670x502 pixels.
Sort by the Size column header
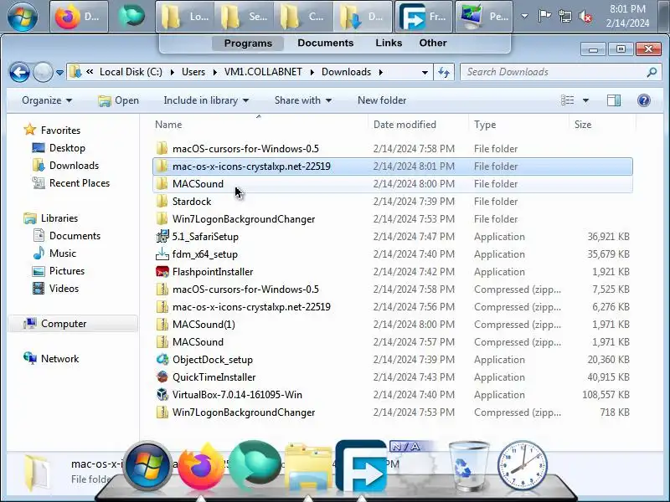click(602, 124)
